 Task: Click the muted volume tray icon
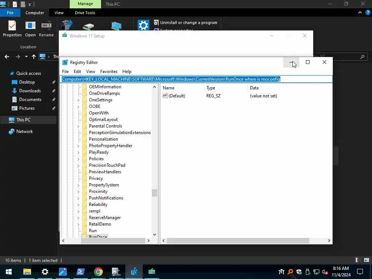coord(325,272)
